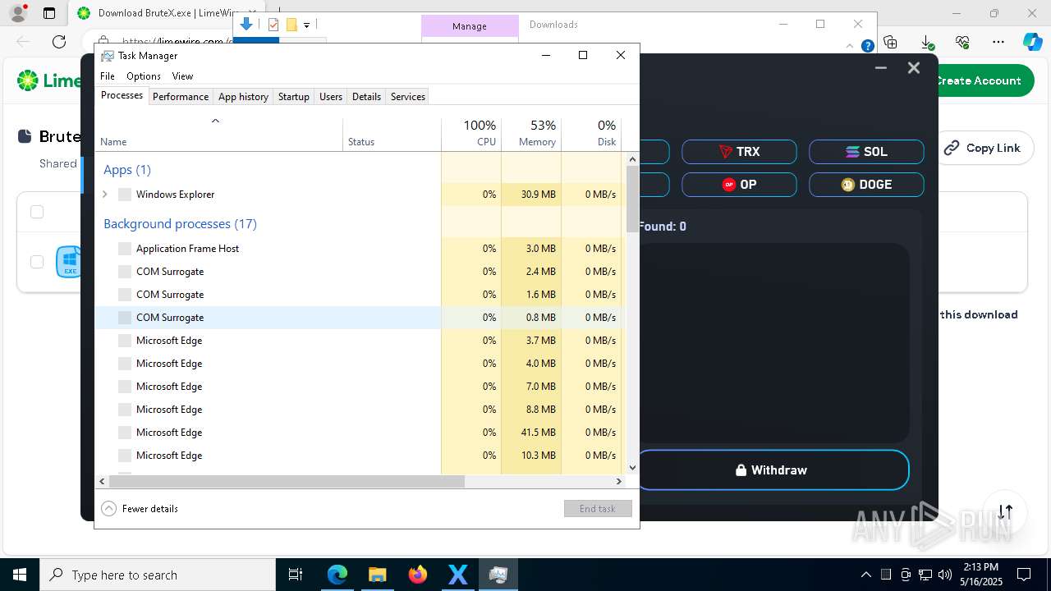Open the BruteX X icon on taskbar
The height and width of the screenshot is (591, 1051).
point(457,575)
